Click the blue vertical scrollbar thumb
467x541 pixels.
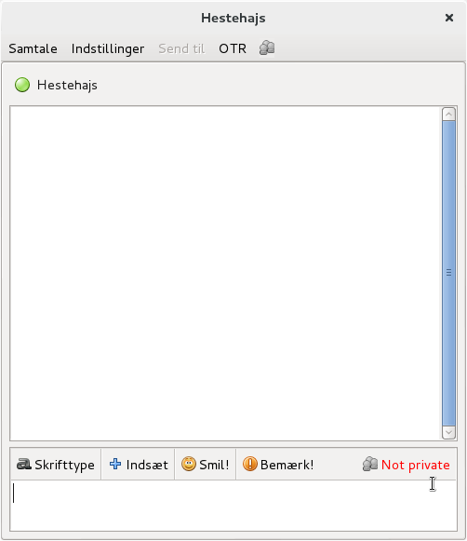(448, 273)
